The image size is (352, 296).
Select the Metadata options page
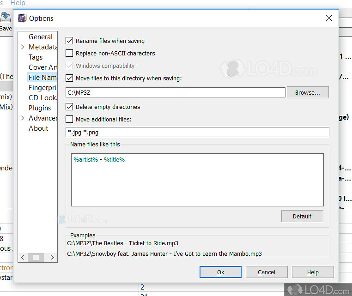(43, 47)
